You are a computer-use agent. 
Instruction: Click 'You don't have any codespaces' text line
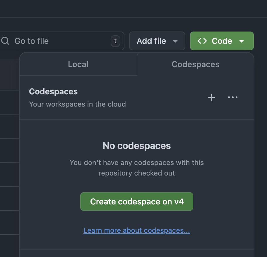[x=137, y=162]
